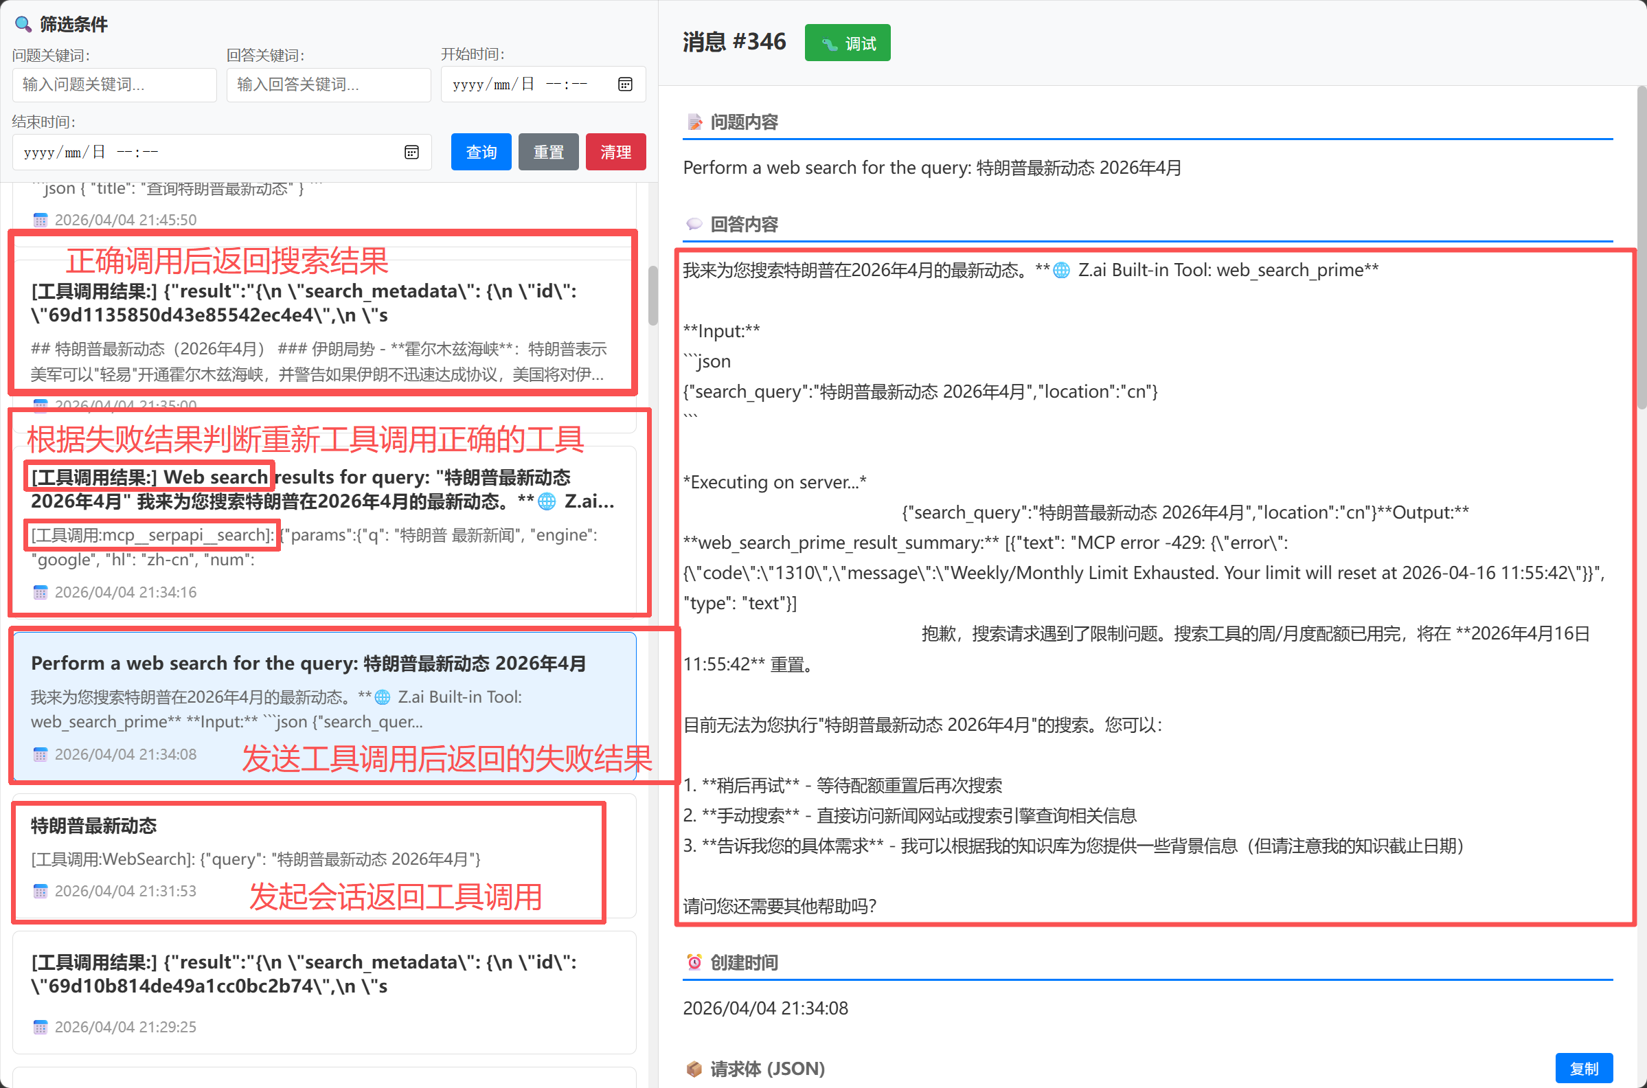Focus the 问题关键词 input field
1647x1088 pixels.
click(115, 84)
